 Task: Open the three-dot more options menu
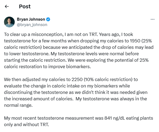tap(153, 19)
